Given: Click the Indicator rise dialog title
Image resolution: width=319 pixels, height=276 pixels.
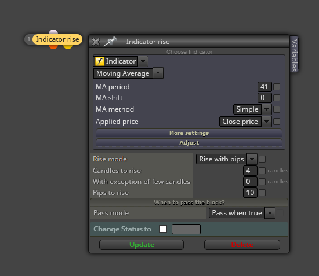Looking at the screenshot, I should (148, 42).
